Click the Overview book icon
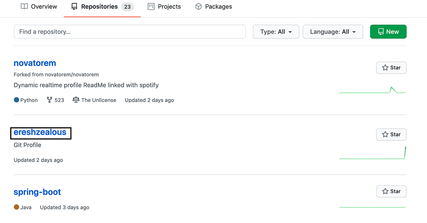This screenshot has height=223, width=427. click(24, 6)
